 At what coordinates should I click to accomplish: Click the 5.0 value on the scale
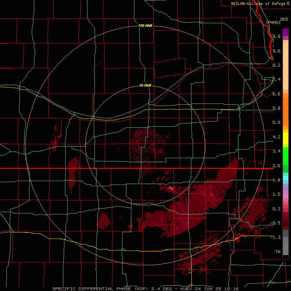[276, 123]
